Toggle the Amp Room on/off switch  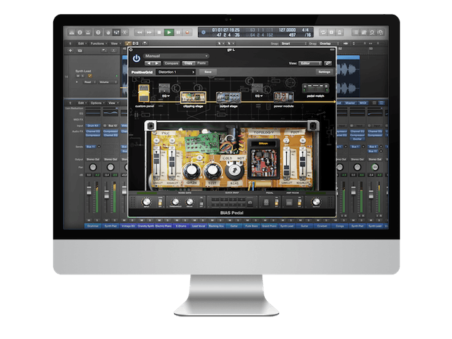pyautogui.click(x=300, y=202)
